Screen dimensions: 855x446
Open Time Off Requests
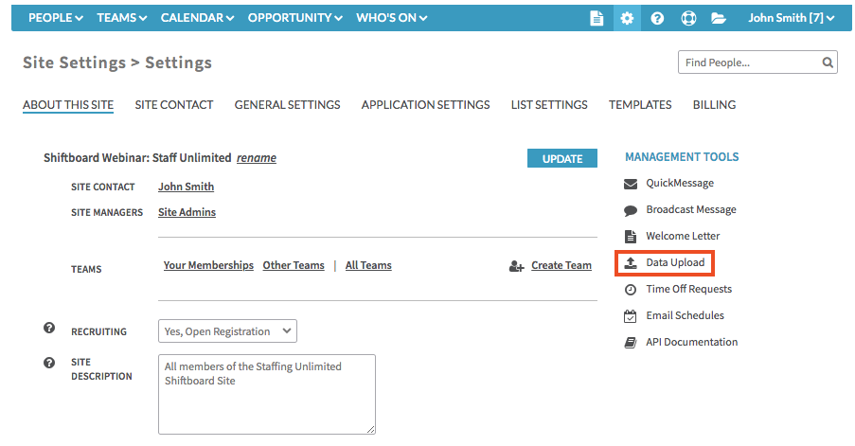(688, 289)
